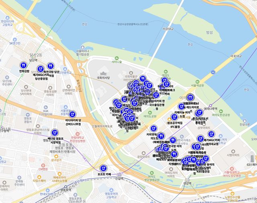Select the 빽다방 영등포시장역점 cafe marker
This screenshot has width=257, height=203.
(x=54, y=133)
